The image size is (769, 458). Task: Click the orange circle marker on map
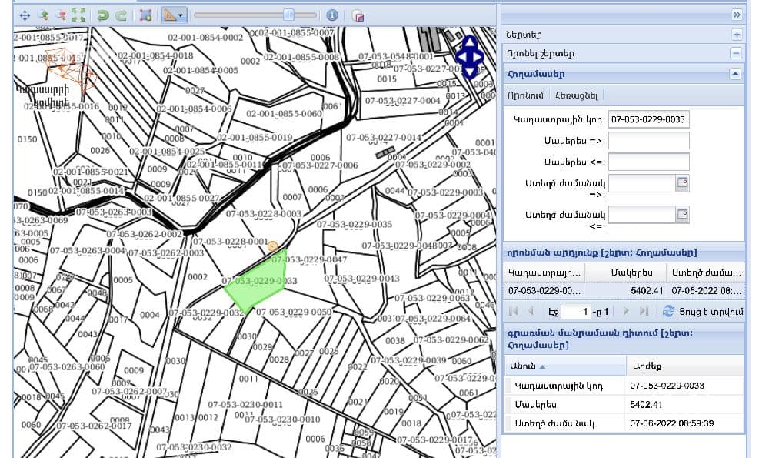273,246
